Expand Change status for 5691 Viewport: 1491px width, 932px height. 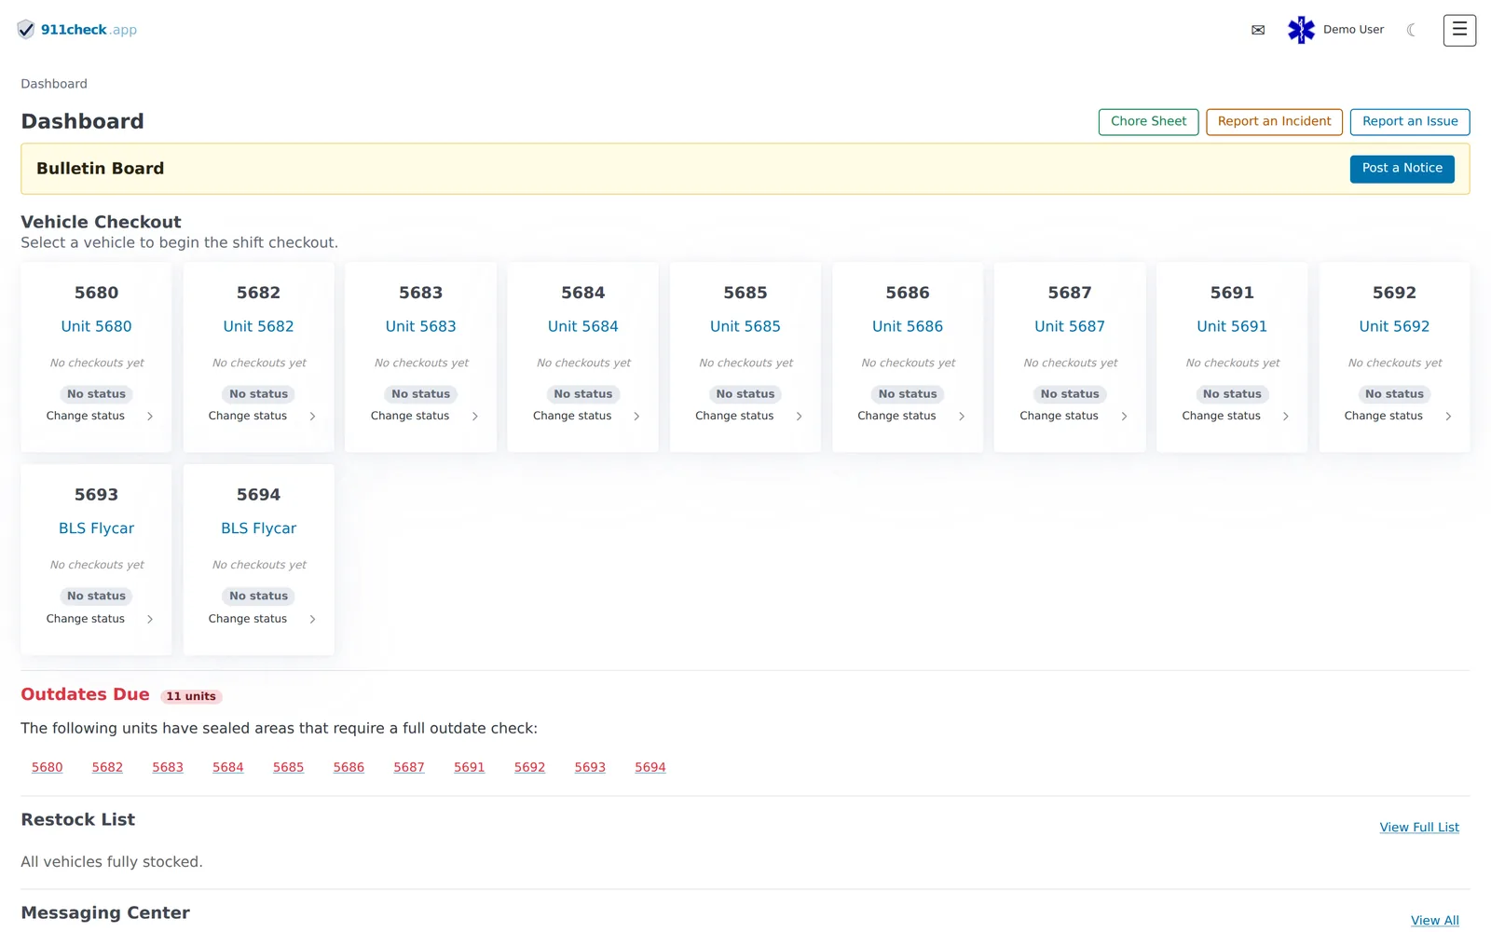point(1236,416)
